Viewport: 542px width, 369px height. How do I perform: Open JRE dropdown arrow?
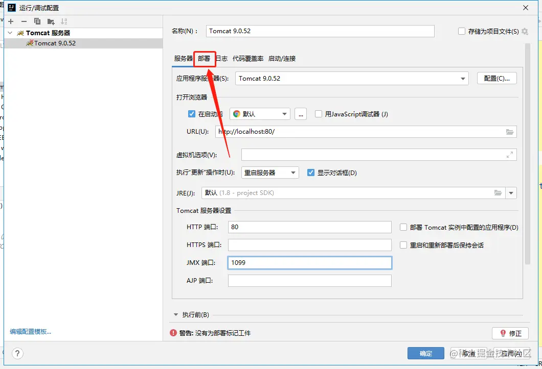pyautogui.click(x=511, y=193)
